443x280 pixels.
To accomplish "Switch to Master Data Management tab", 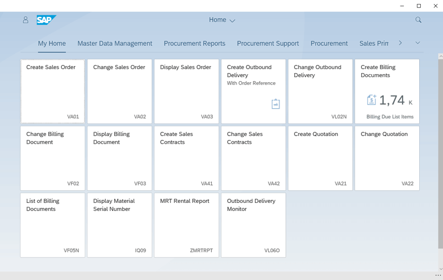I will coord(115,44).
